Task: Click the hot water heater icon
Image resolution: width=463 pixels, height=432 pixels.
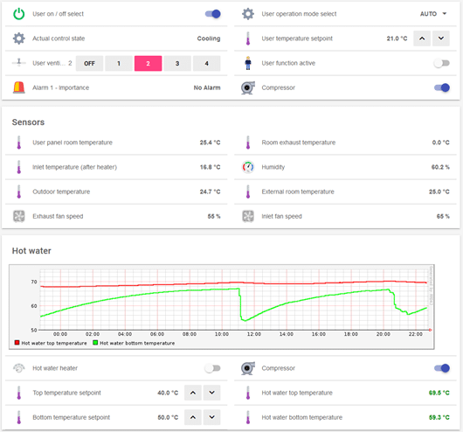Action: (x=19, y=368)
